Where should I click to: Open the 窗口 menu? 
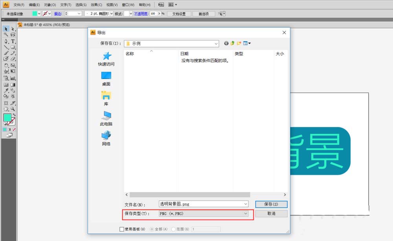coord(128,4)
